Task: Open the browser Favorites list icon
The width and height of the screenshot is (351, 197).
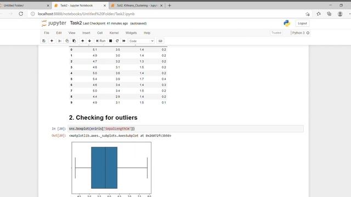Action: tap(319, 14)
